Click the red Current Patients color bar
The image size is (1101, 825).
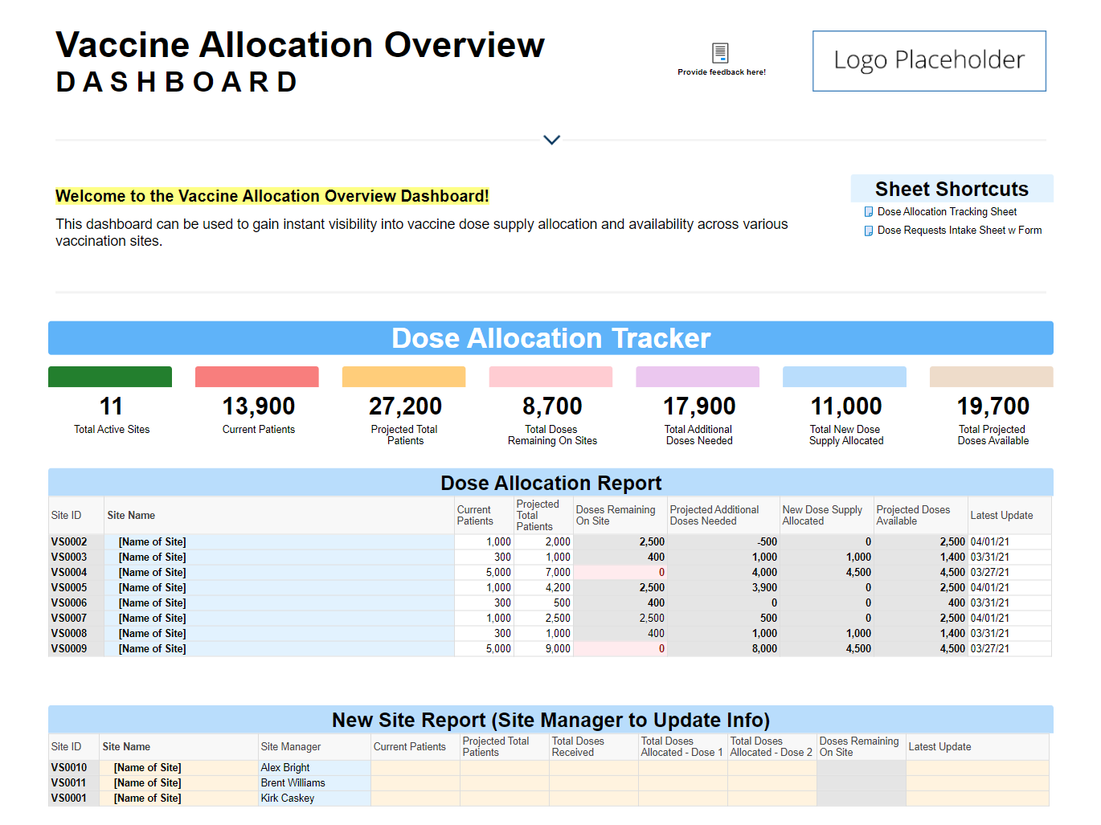point(257,377)
